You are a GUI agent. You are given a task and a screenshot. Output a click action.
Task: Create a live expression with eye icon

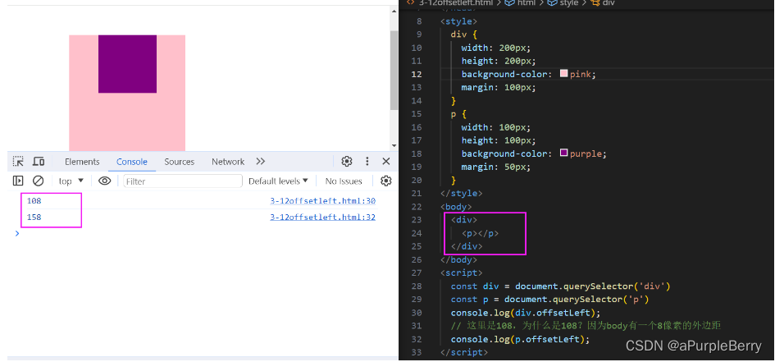coord(104,181)
